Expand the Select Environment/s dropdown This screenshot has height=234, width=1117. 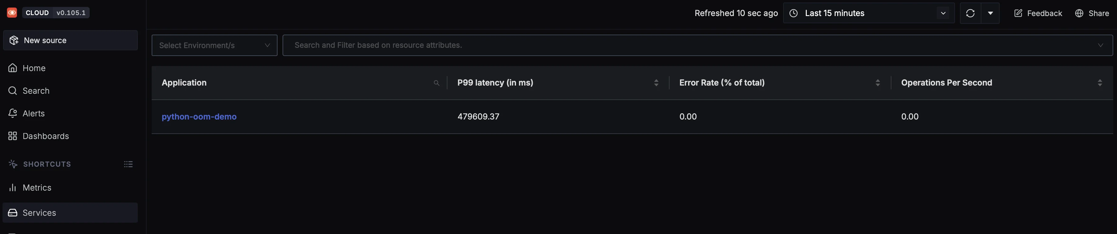tap(214, 45)
